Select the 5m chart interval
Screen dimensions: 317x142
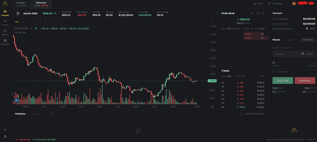tap(17, 22)
